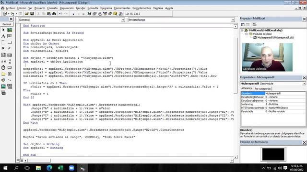Open the EnviaraRango procedure dropdown
Screen dimensions: 307x172
233,20
